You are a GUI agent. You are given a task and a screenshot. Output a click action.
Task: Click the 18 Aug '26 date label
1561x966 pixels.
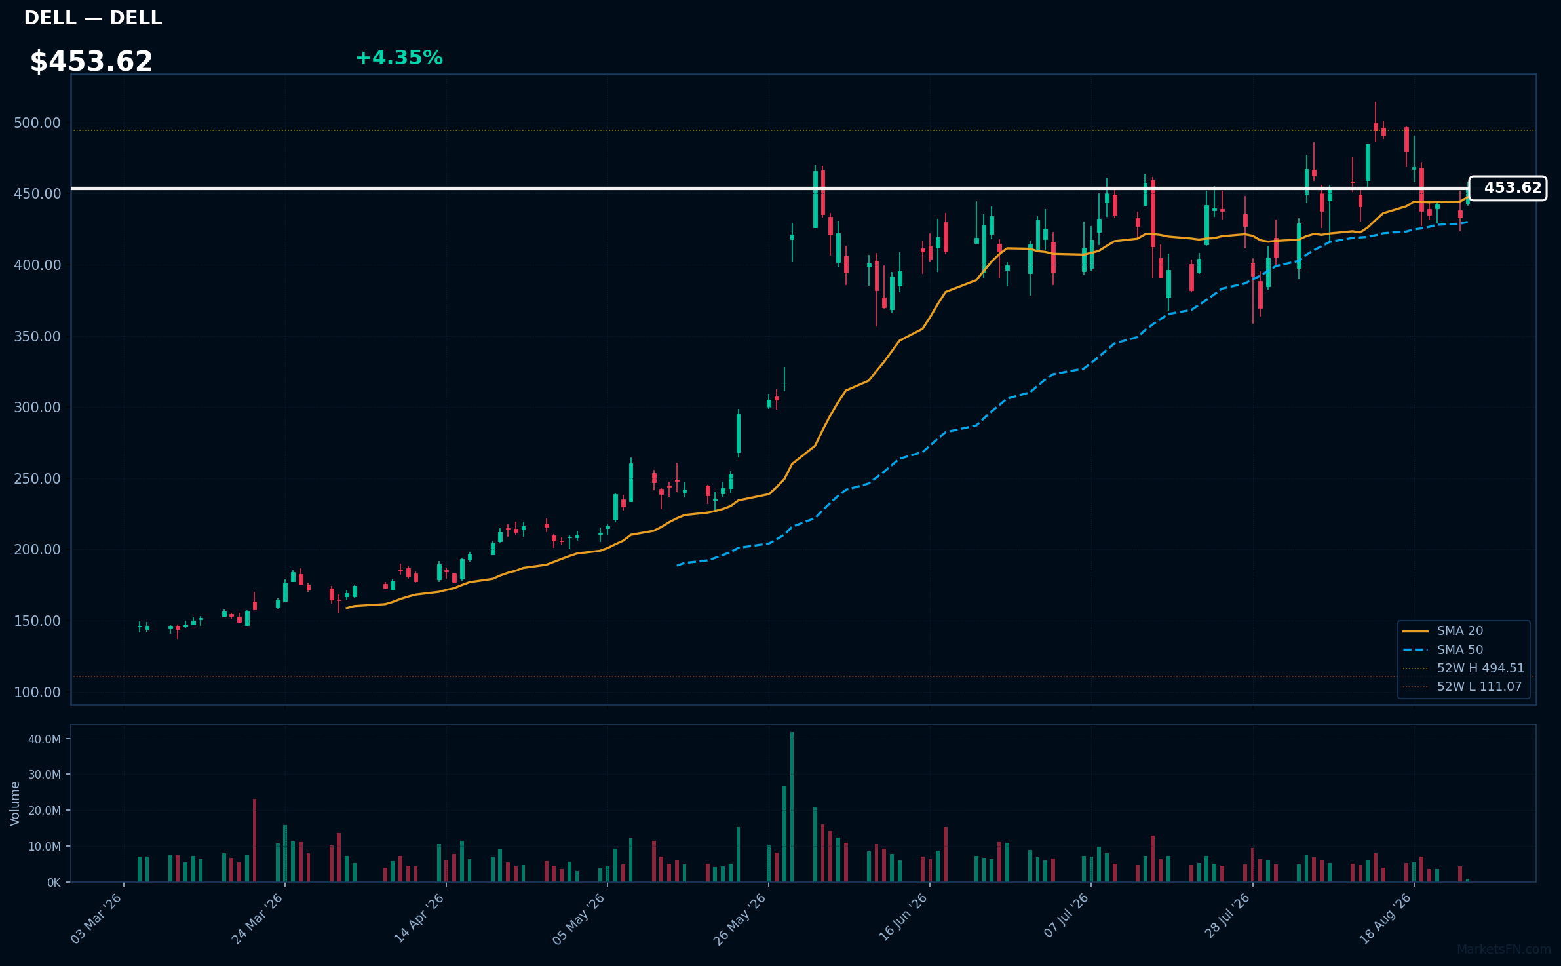pyautogui.click(x=1386, y=919)
